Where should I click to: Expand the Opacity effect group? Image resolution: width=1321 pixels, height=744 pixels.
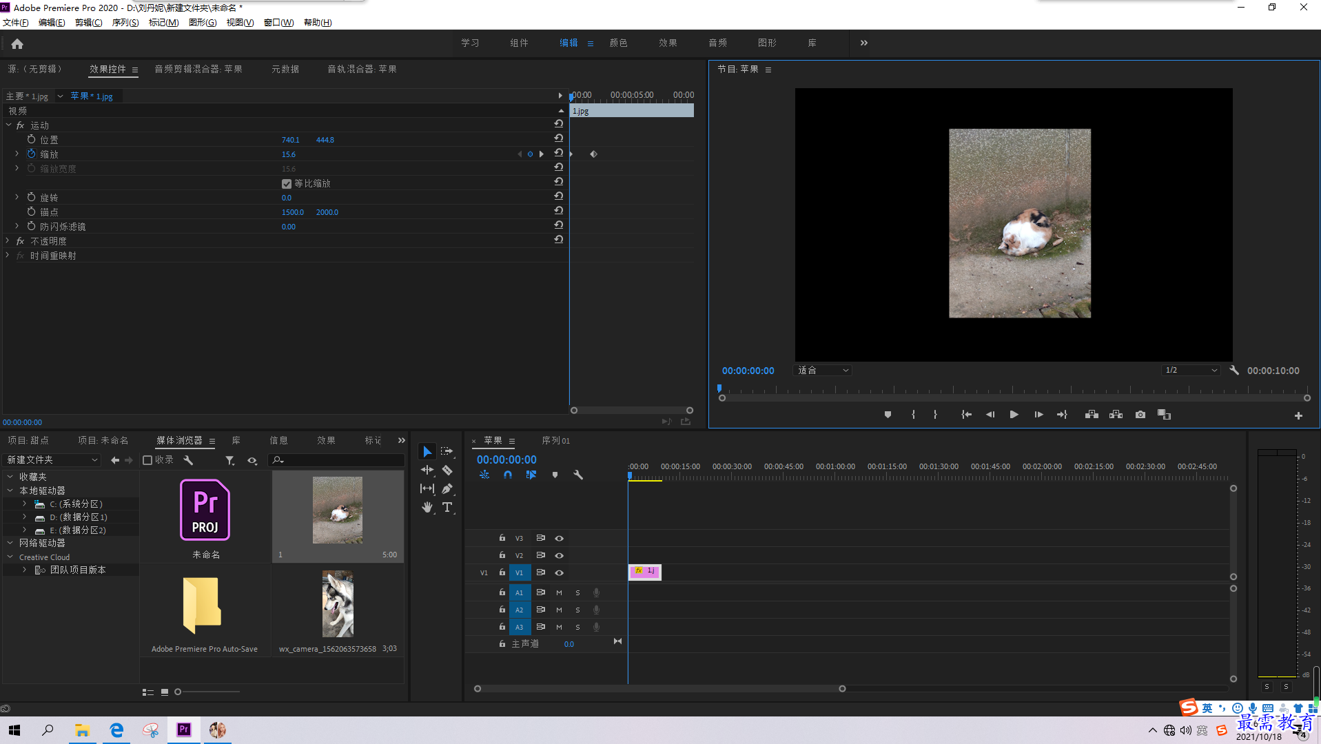pos(8,240)
